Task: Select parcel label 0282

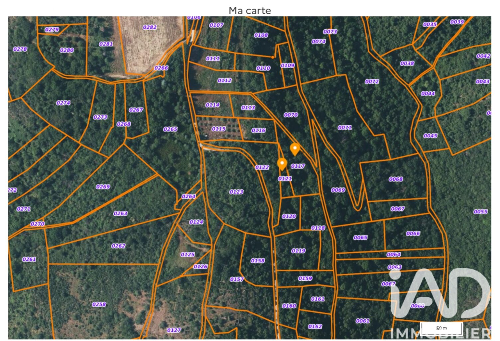Action: (150, 27)
